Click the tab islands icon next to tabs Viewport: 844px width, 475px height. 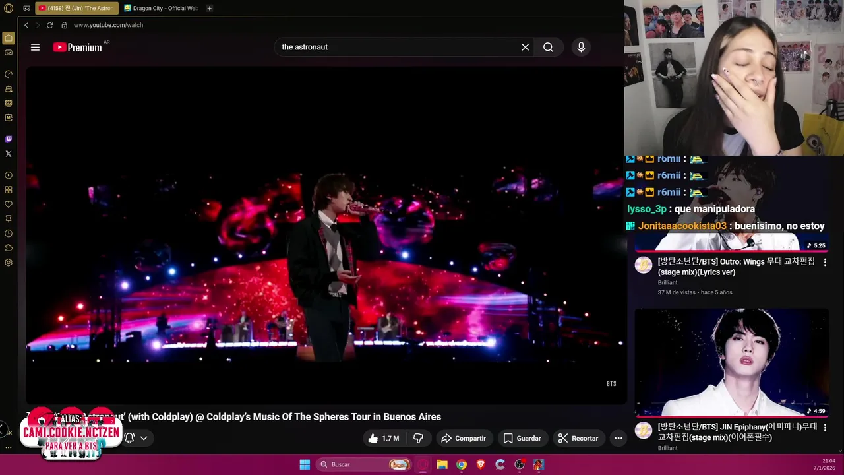(x=26, y=9)
